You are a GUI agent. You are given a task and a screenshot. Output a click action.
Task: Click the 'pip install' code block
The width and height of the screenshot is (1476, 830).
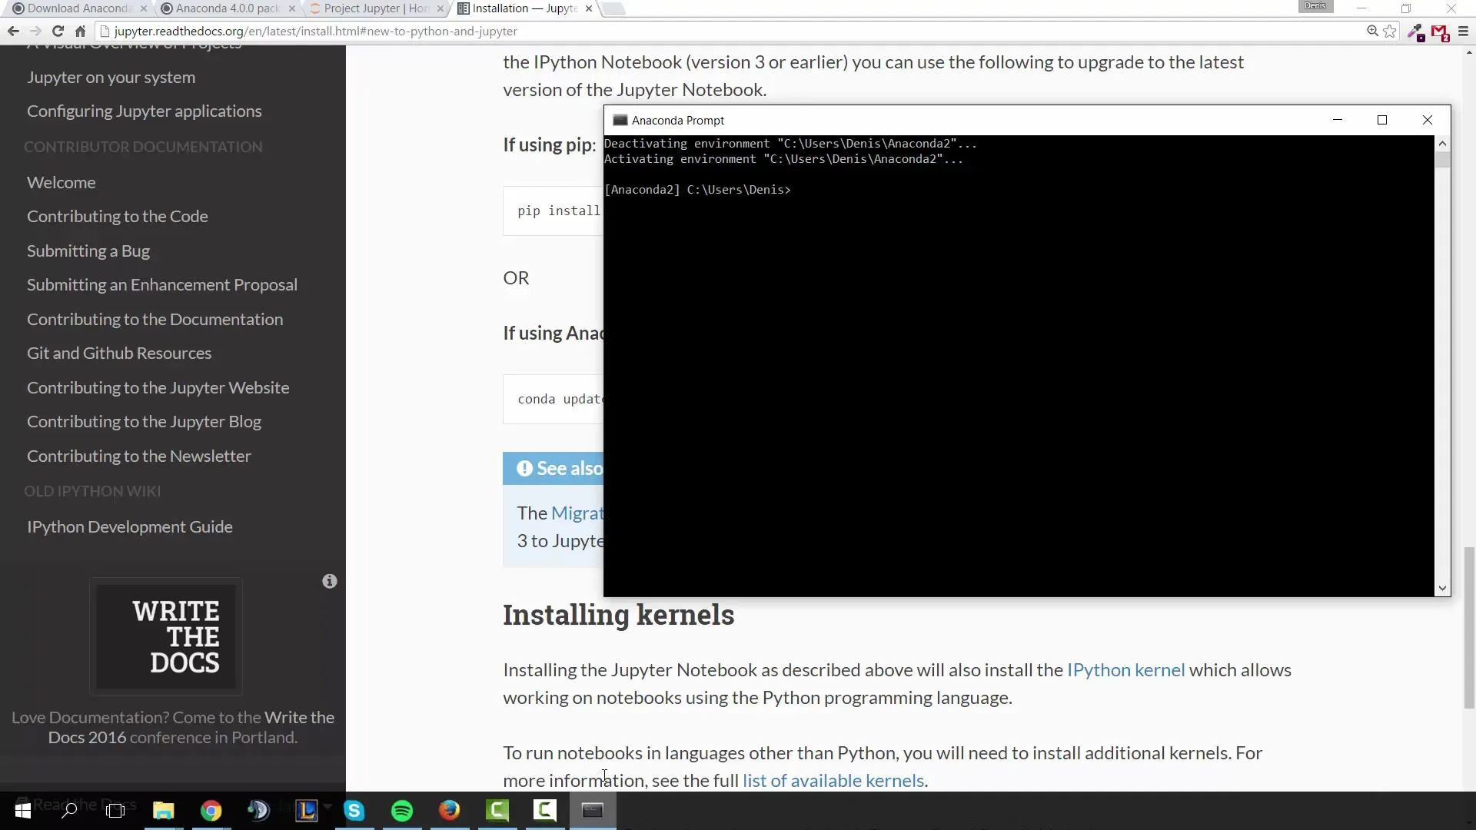pyautogui.click(x=553, y=211)
